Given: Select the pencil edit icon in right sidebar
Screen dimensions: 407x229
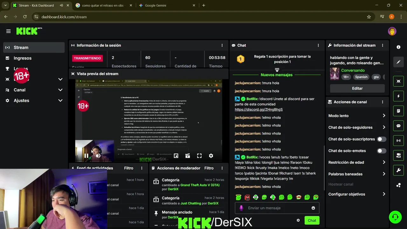Looking at the screenshot, I should (398, 62).
